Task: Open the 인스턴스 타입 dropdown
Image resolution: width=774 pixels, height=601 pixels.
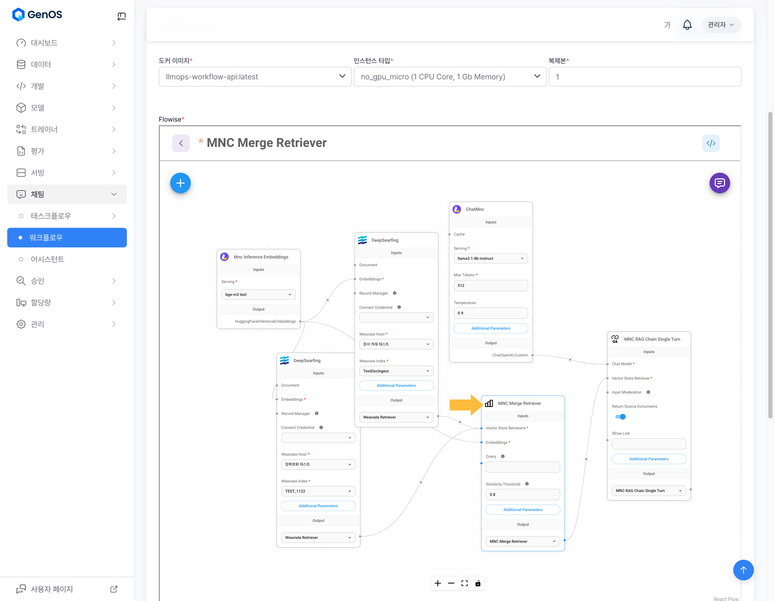Action: pyautogui.click(x=449, y=77)
